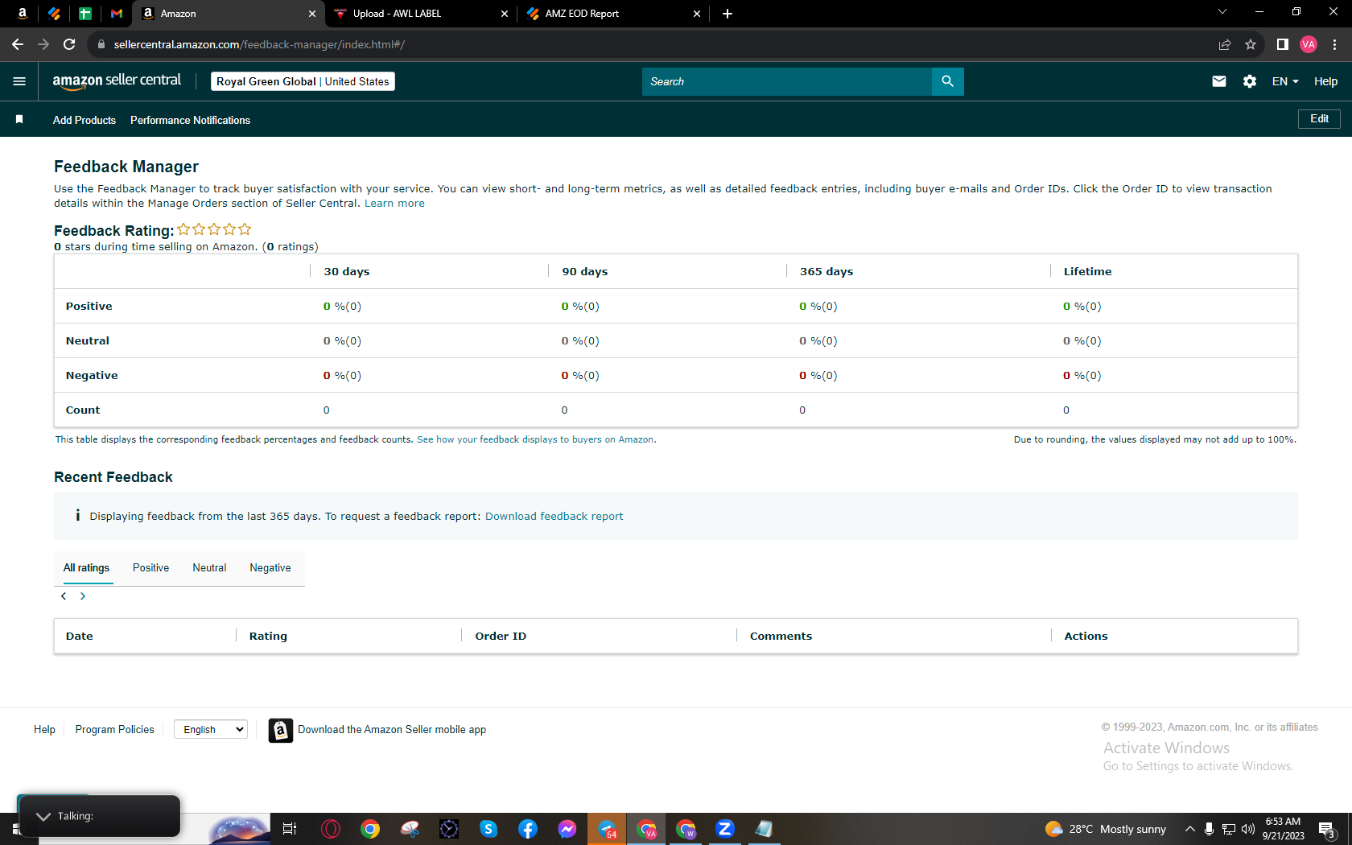Collapse the Talking panel chevron
Image resolution: width=1352 pixels, height=845 pixels.
click(43, 816)
